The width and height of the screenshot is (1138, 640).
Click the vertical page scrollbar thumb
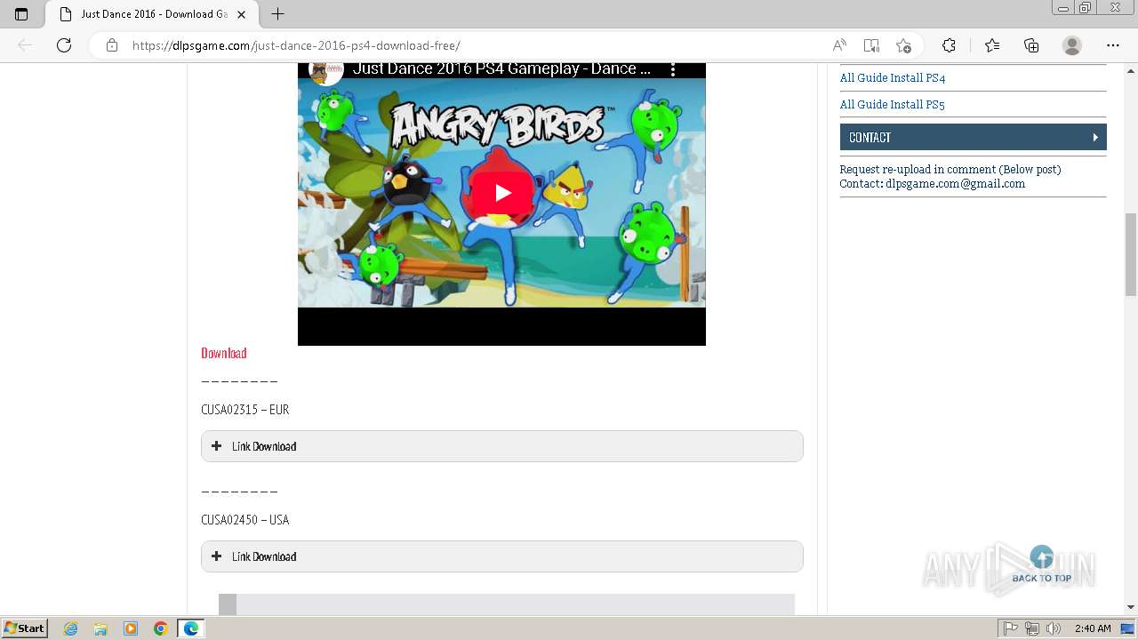tap(1131, 254)
